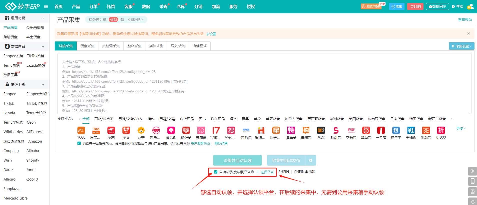
Task: Click 查看帮助 link
Action: [x=465, y=19]
